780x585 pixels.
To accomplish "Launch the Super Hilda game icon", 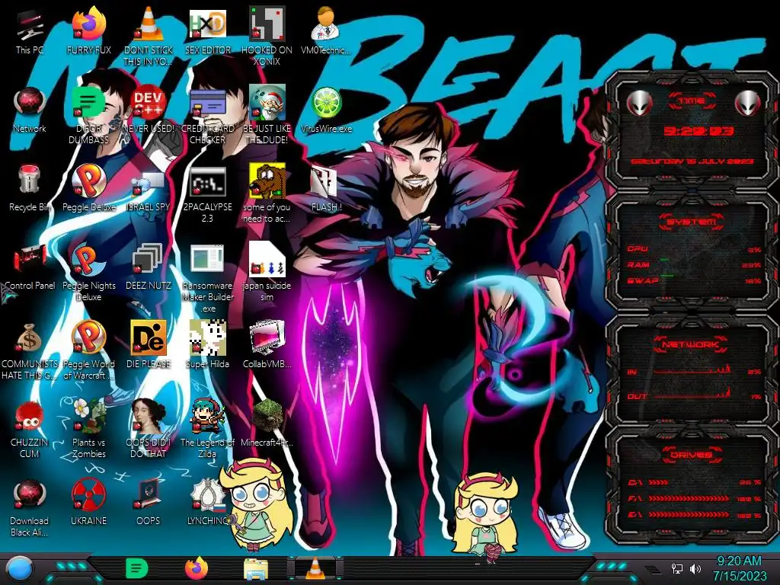I will [208, 345].
